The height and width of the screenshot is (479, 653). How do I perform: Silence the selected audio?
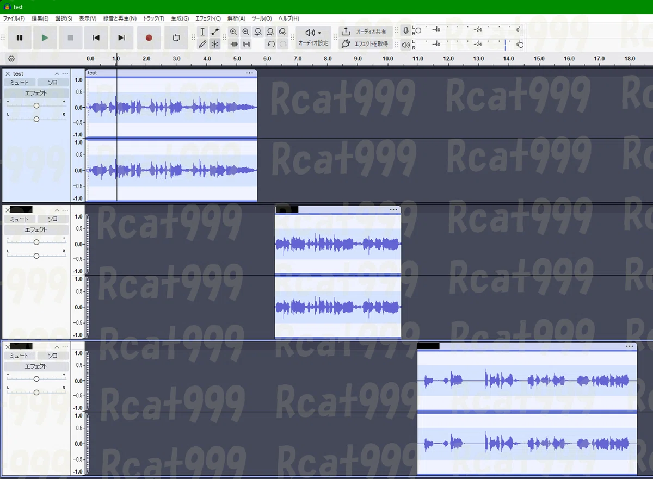(x=247, y=44)
